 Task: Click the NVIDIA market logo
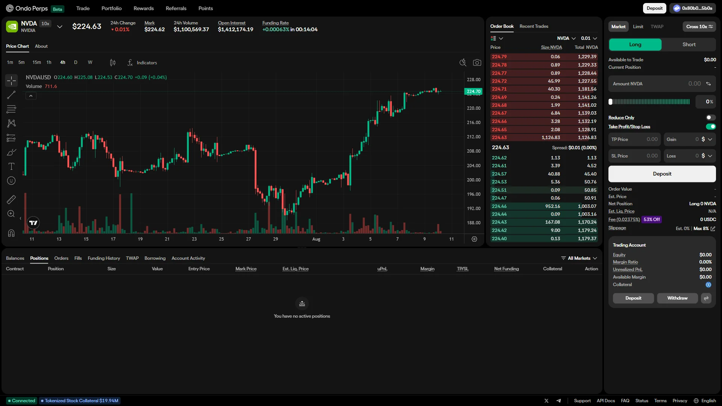click(x=12, y=26)
